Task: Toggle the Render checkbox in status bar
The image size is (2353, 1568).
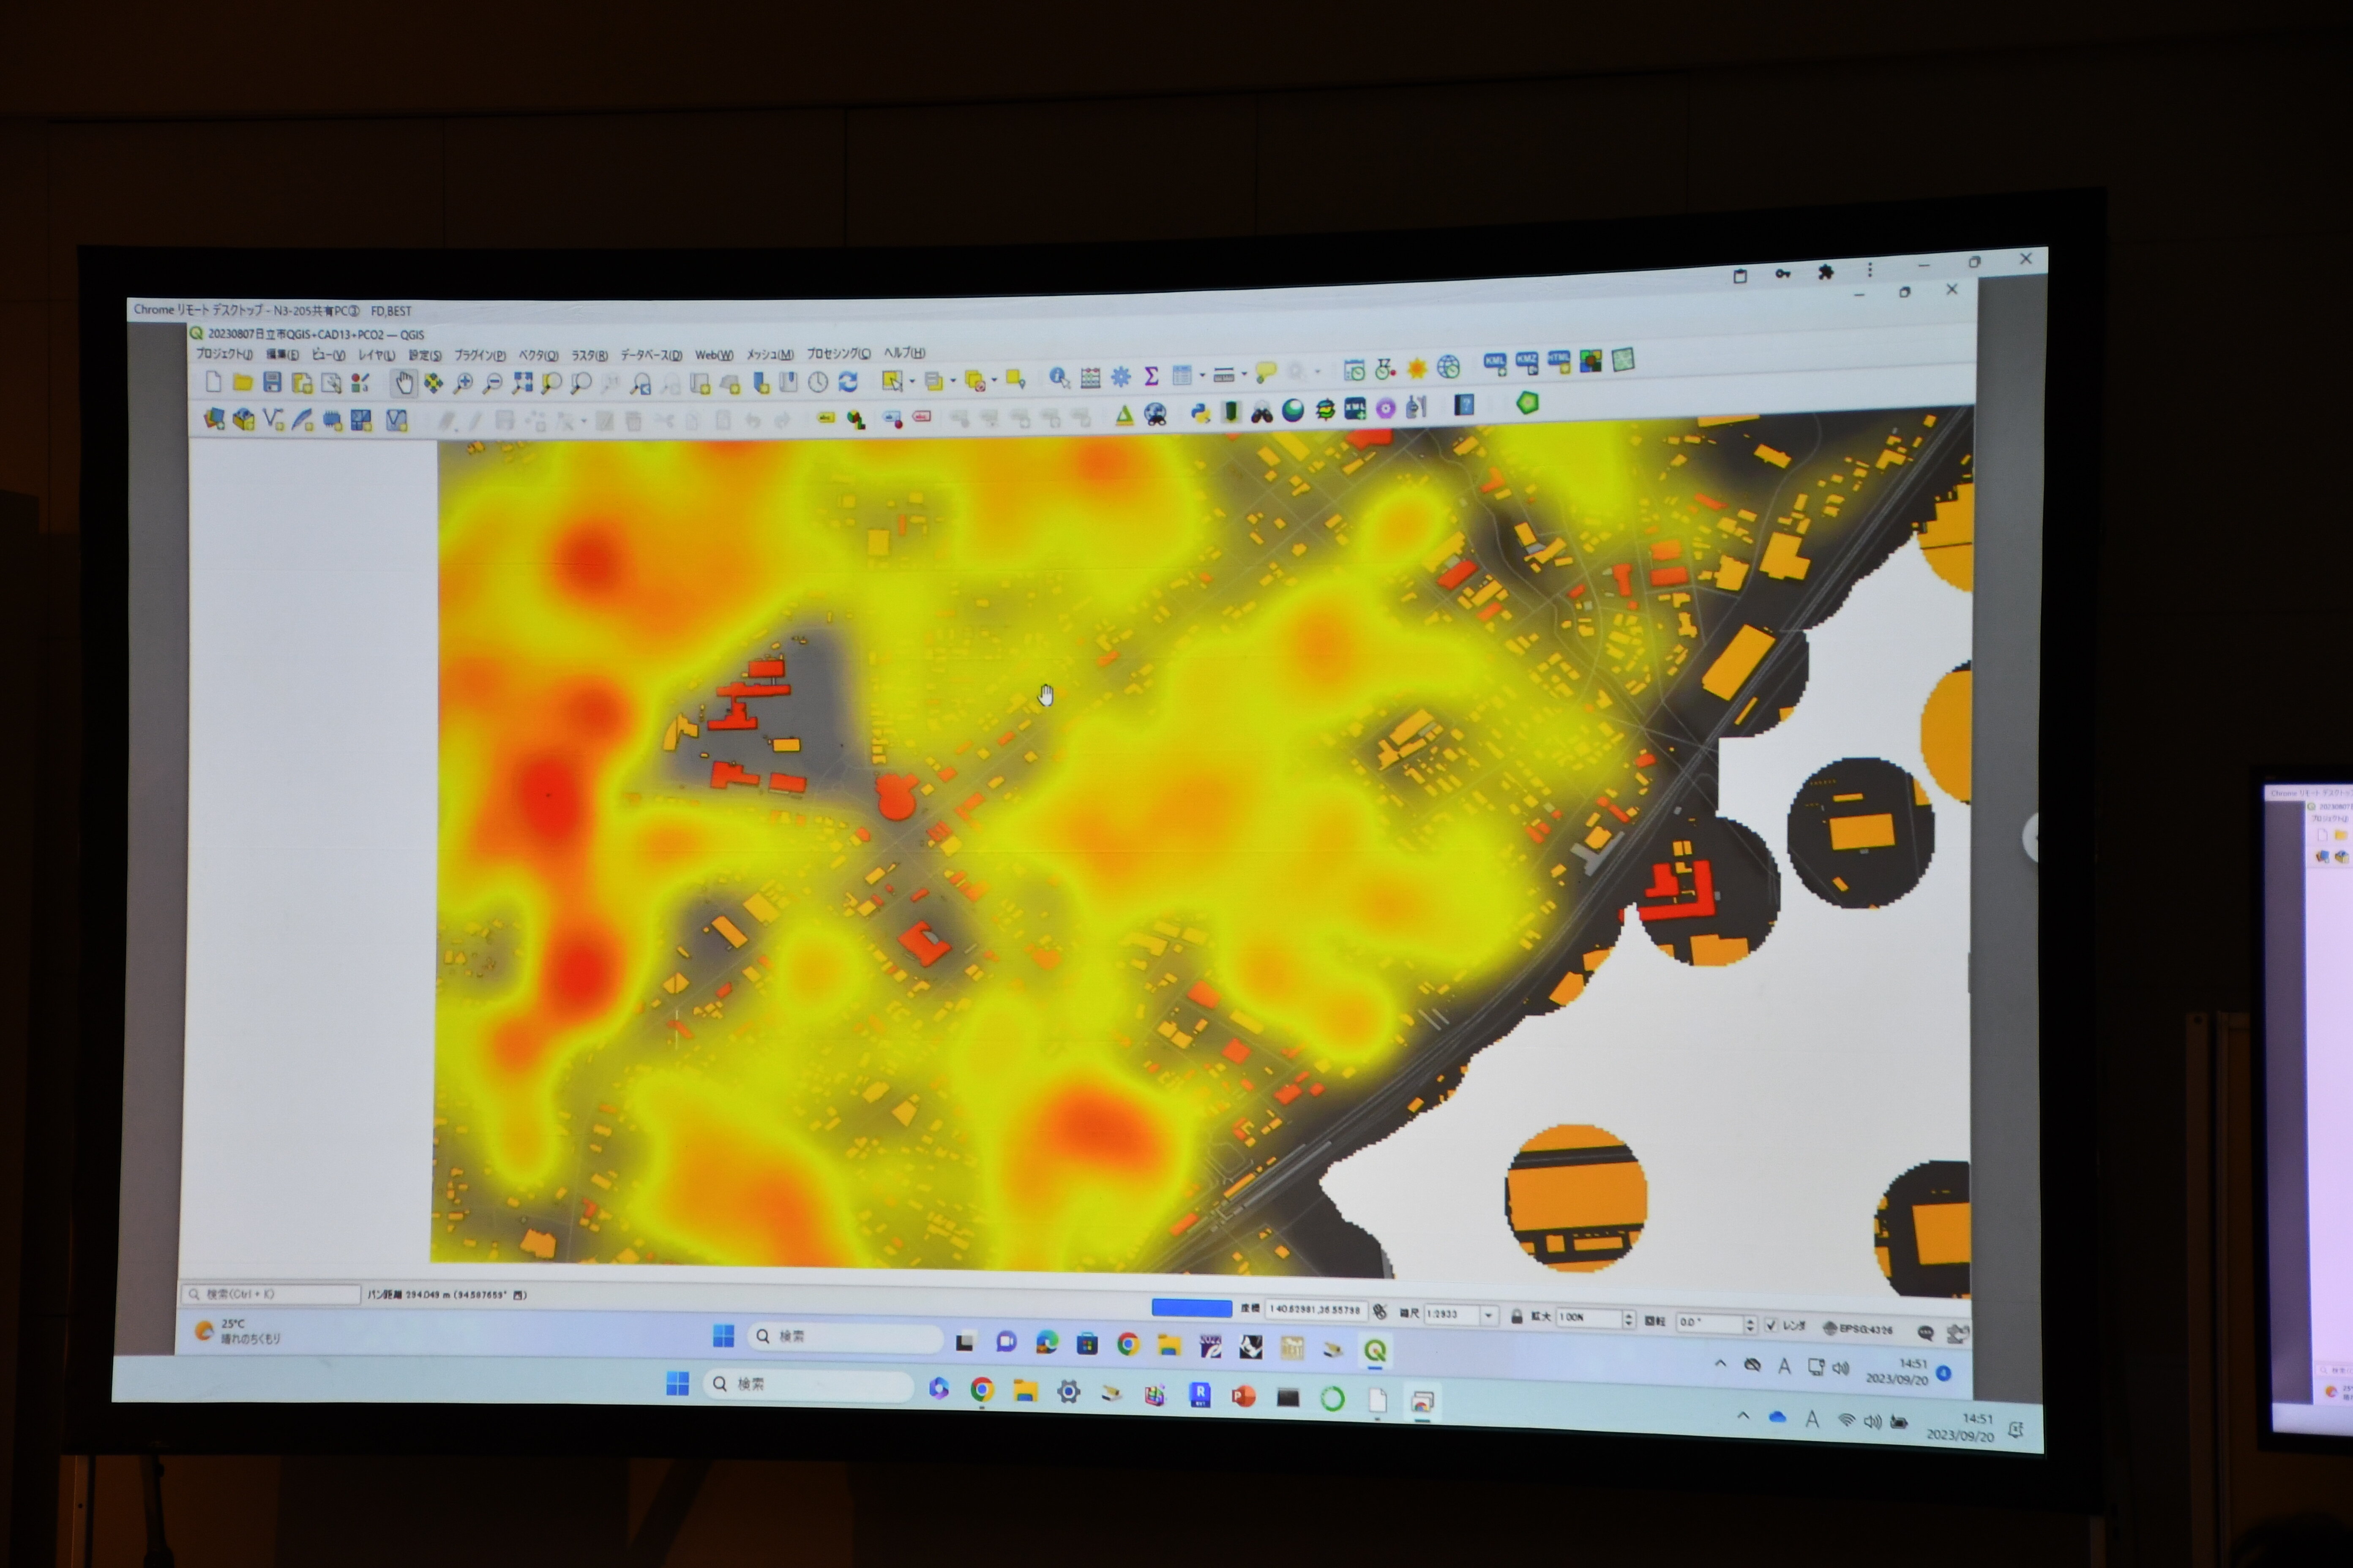Action: tap(1771, 1325)
